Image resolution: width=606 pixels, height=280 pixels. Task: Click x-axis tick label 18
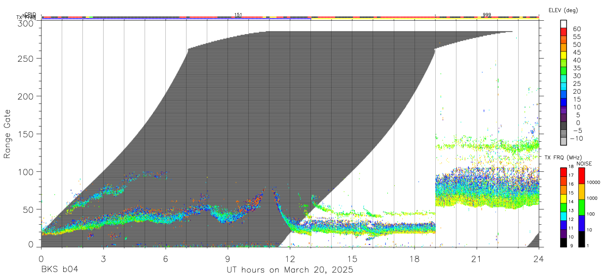[x=414, y=259]
